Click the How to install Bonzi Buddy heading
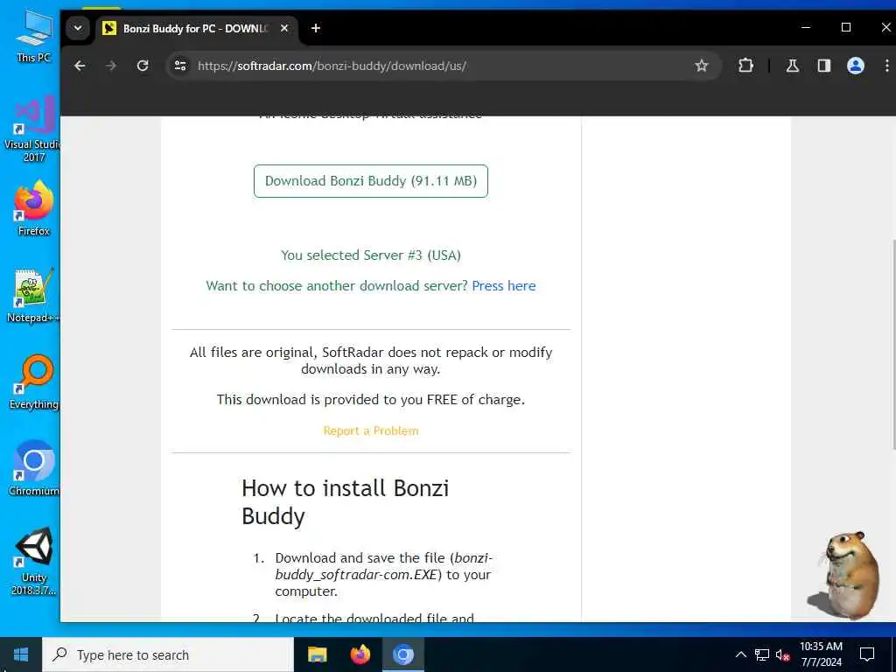Viewport: 896px width, 672px height. click(x=345, y=501)
